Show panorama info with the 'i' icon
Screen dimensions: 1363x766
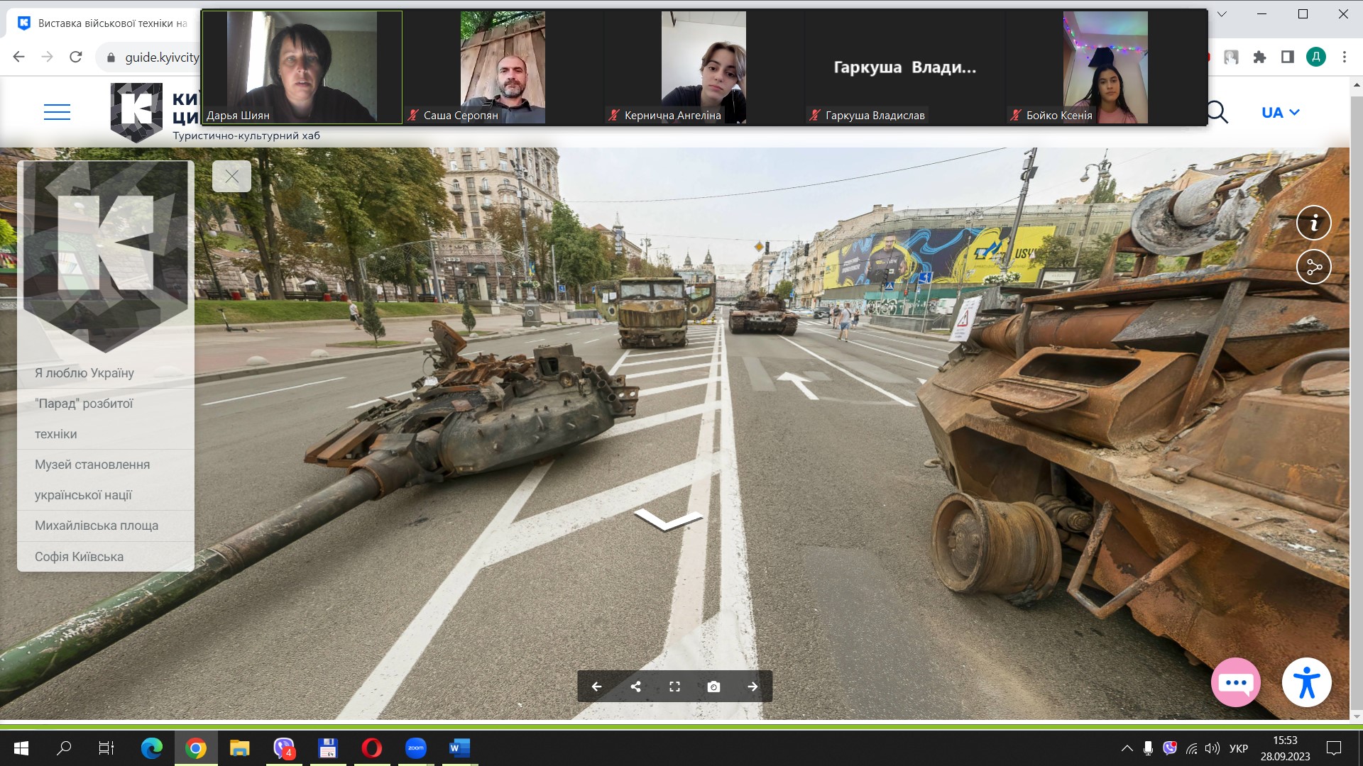1313,223
